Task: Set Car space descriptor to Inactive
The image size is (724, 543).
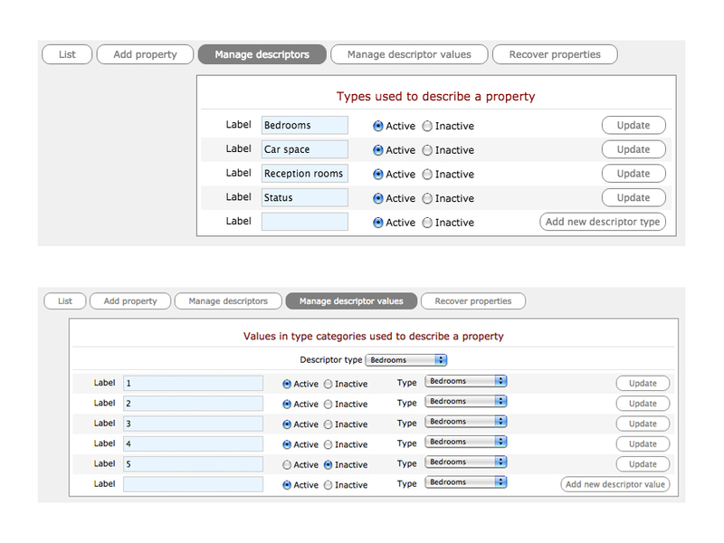Action: tap(427, 150)
